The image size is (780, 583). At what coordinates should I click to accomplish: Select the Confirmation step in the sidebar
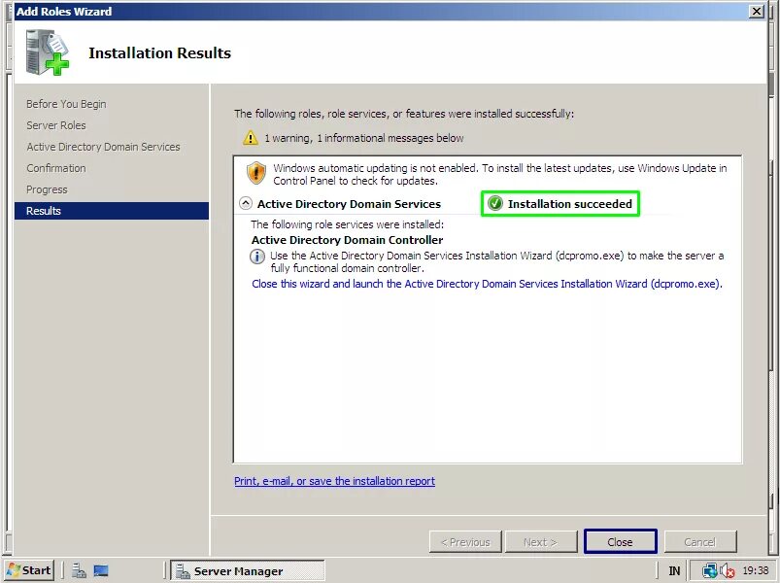pos(56,168)
